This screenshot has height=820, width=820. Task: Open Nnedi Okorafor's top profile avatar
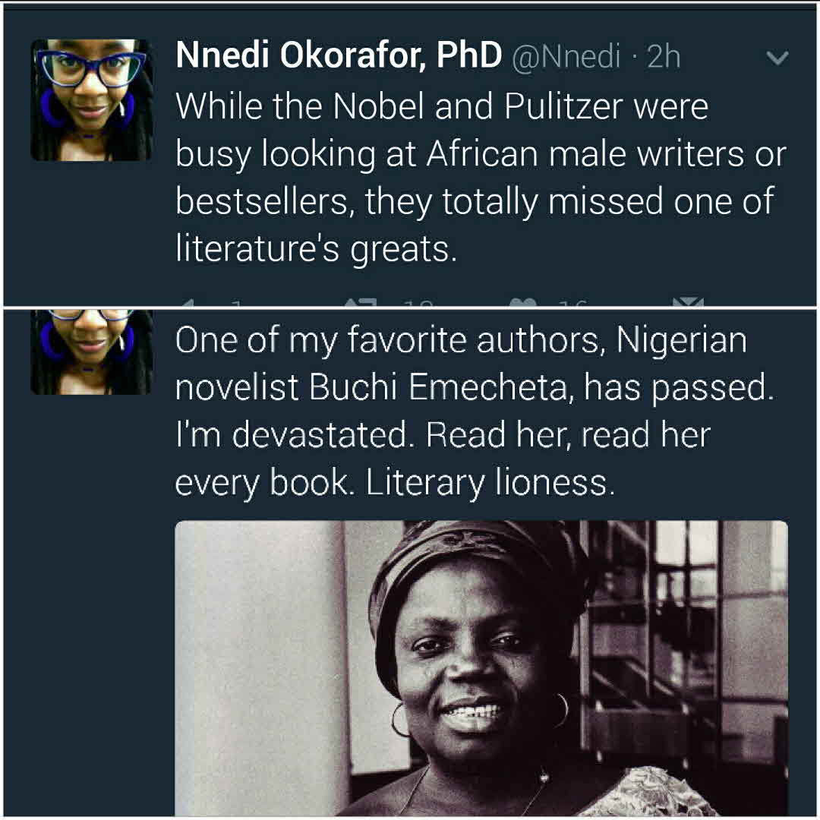92,100
